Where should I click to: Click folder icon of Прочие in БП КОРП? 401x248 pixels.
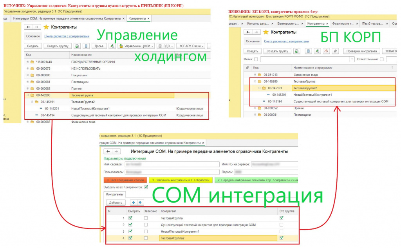[260, 108]
